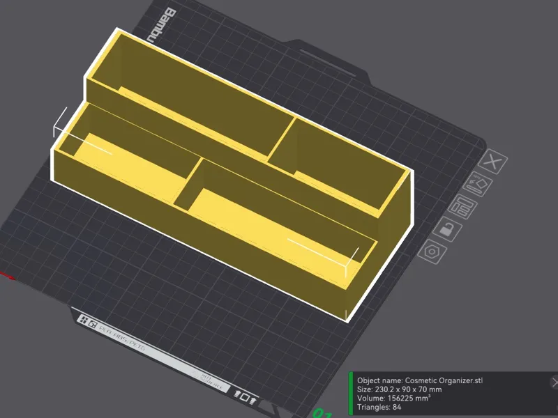The height and width of the screenshot is (418, 558).
Task: Click 'Object name: Cosmetic Organizer.stl' text
Action: click(420, 380)
